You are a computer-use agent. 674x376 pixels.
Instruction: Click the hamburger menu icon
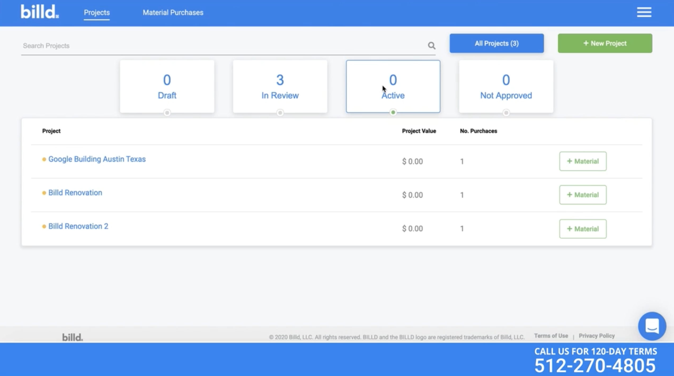point(644,12)
